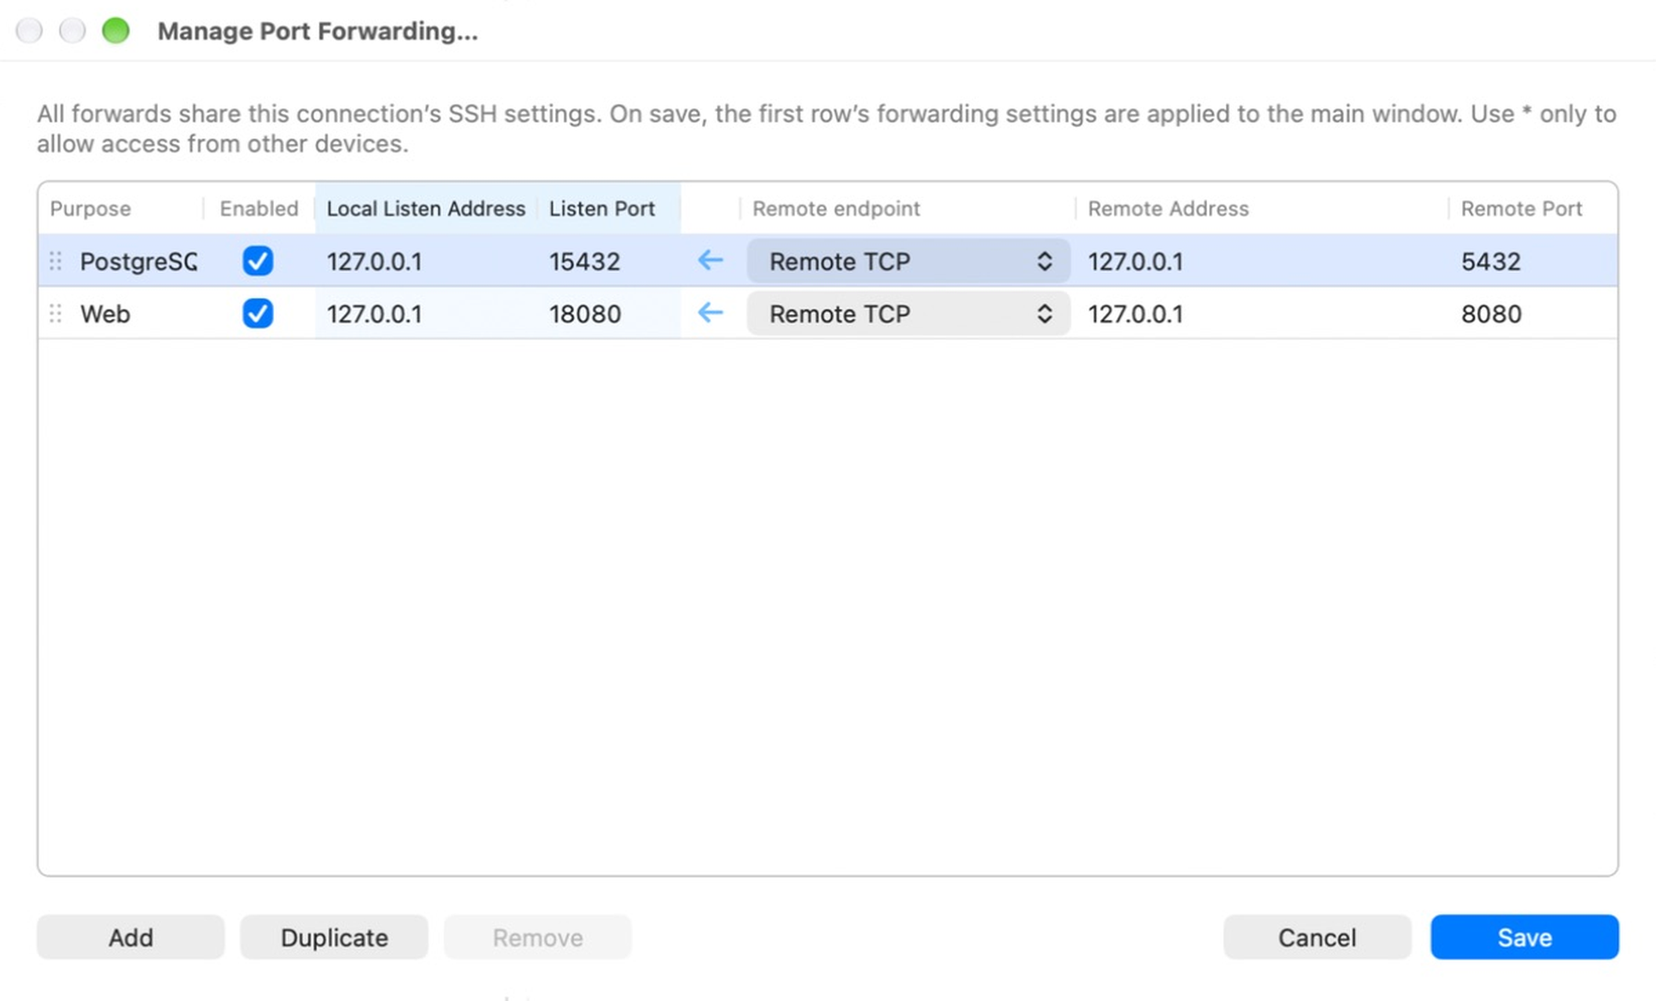This screenshot has height=1001, width=1656.
Task: Click the blue arrow in the Web row
Action: (710, 312)
